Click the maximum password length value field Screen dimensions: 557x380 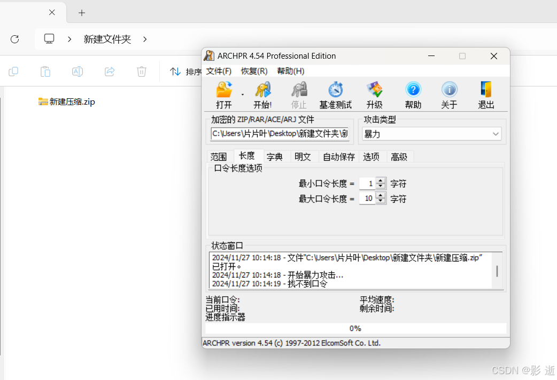pos(368,199)
